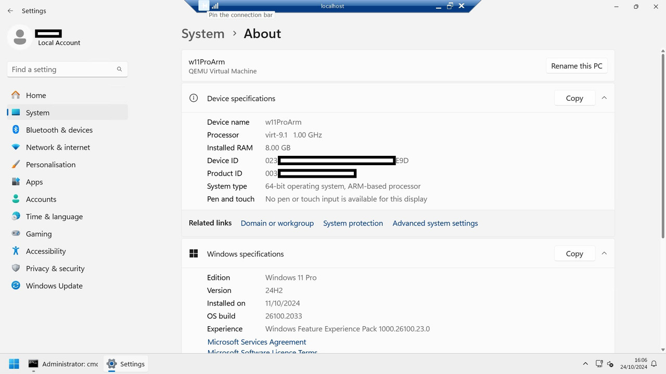This screenshot has width=666, height=374.
Task: Click the Device specifications info icon
Action: tap(194, 98)
